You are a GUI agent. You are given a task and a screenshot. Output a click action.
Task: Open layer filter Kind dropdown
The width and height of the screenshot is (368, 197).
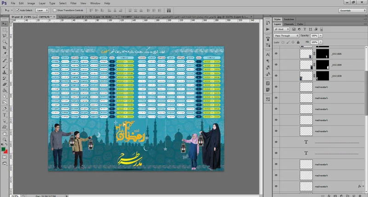point(282,29)
